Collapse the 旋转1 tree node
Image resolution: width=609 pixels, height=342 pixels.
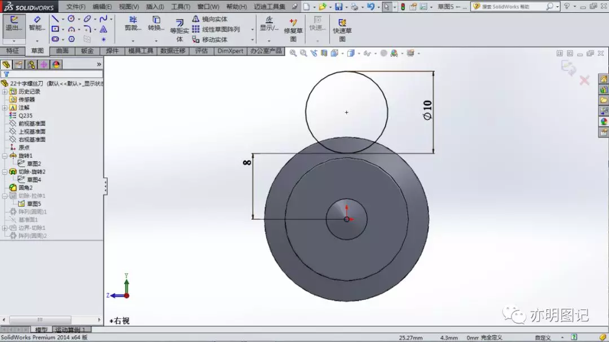point(5,156)
